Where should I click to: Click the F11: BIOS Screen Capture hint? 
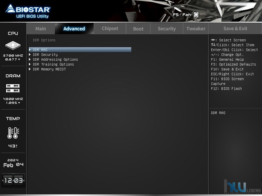point(227,81)
